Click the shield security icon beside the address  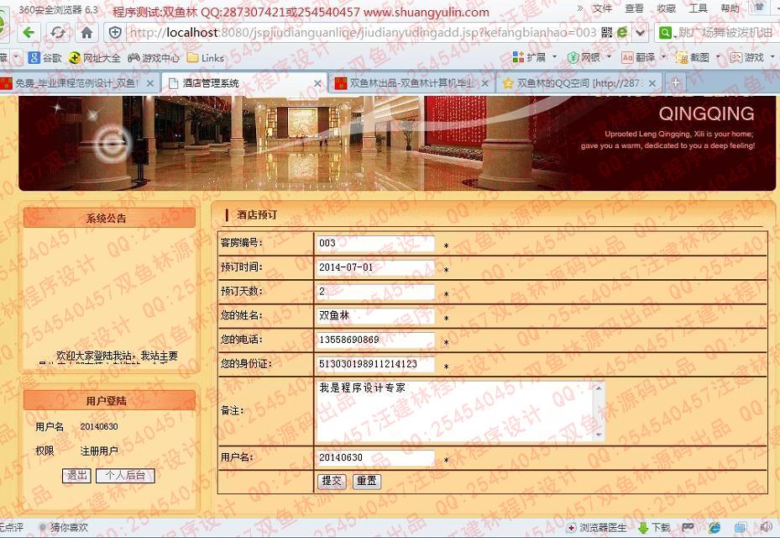point(115,33)
